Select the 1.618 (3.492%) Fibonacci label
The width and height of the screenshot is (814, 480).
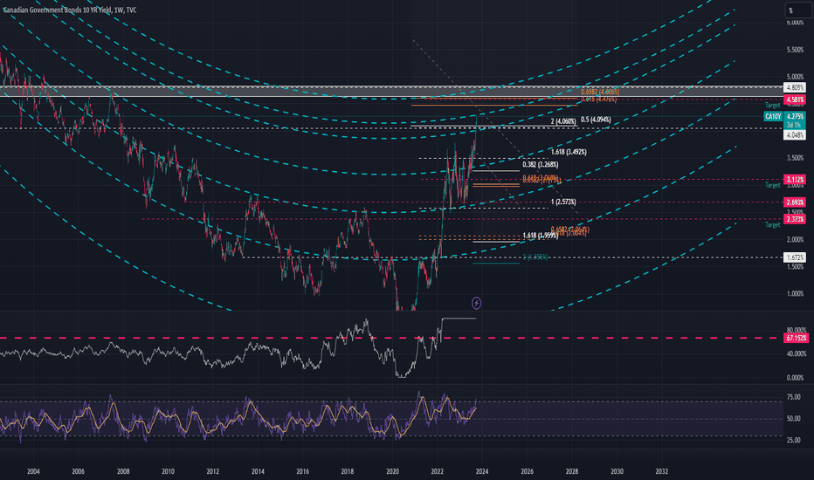(x=569, y=152)
